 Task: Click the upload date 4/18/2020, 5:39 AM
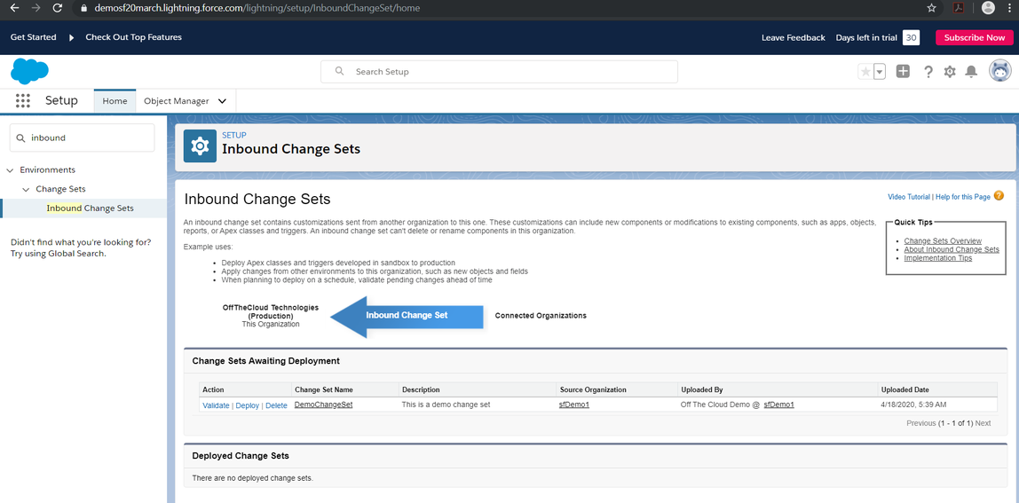coord(913,405)
